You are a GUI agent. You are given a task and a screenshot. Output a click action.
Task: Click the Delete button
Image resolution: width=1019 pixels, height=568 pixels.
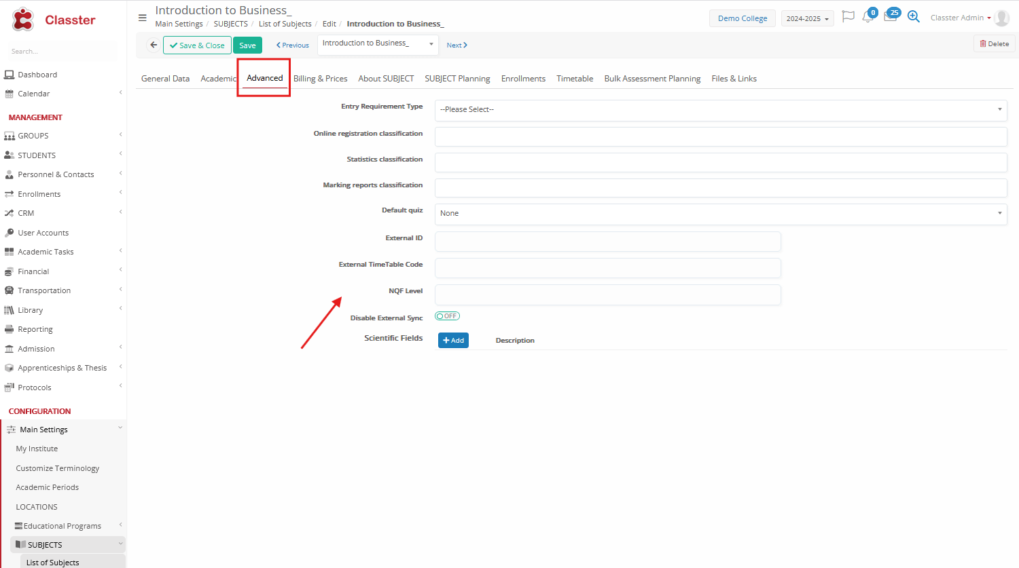(994, 44)
